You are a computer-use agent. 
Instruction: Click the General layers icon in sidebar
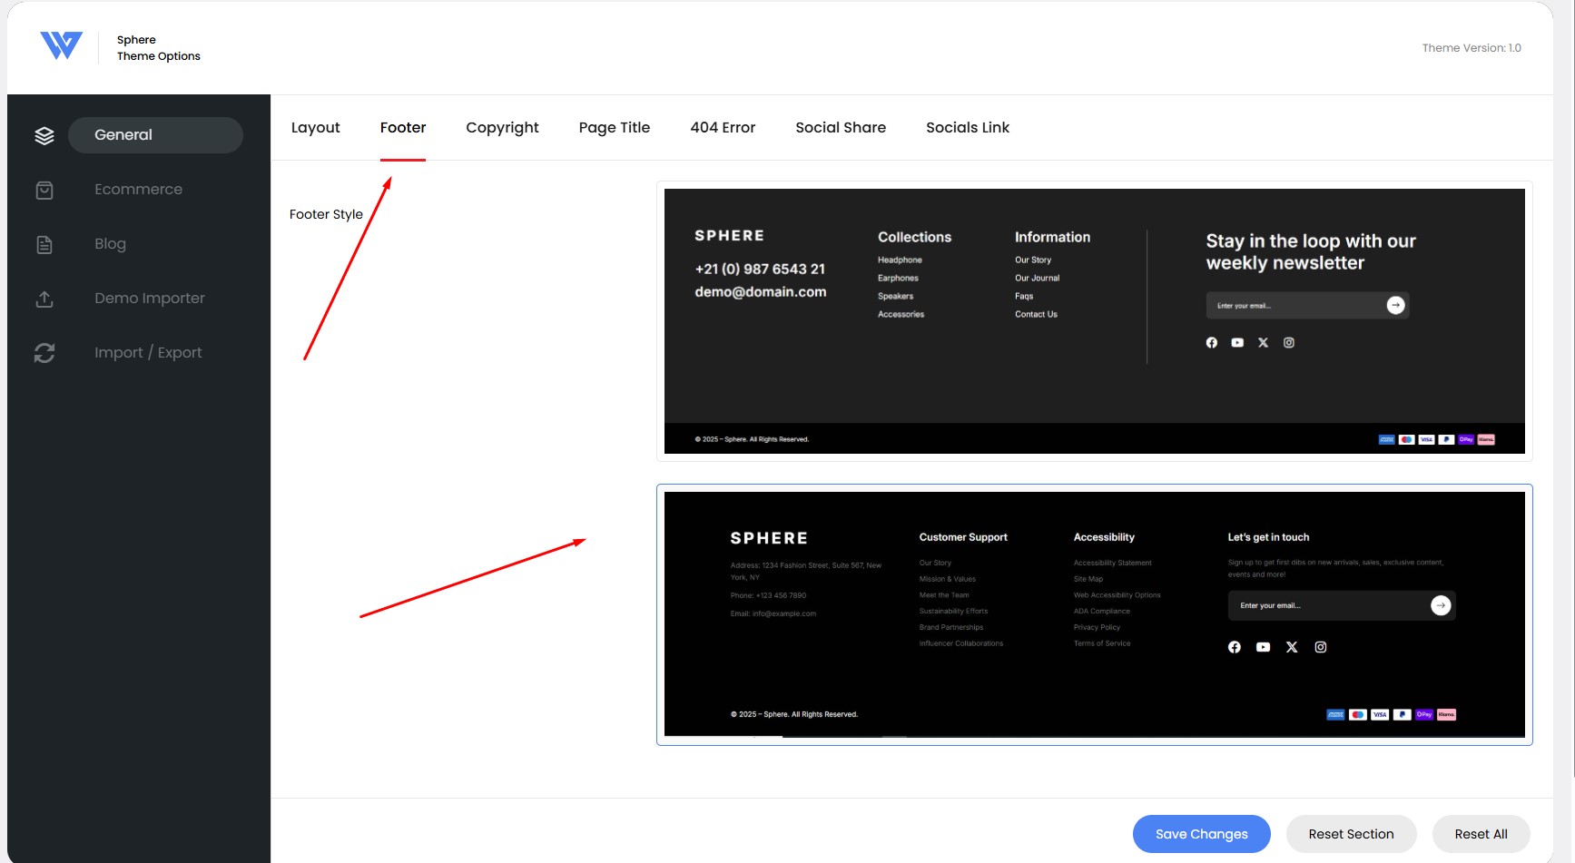click(x=44, y=135)
